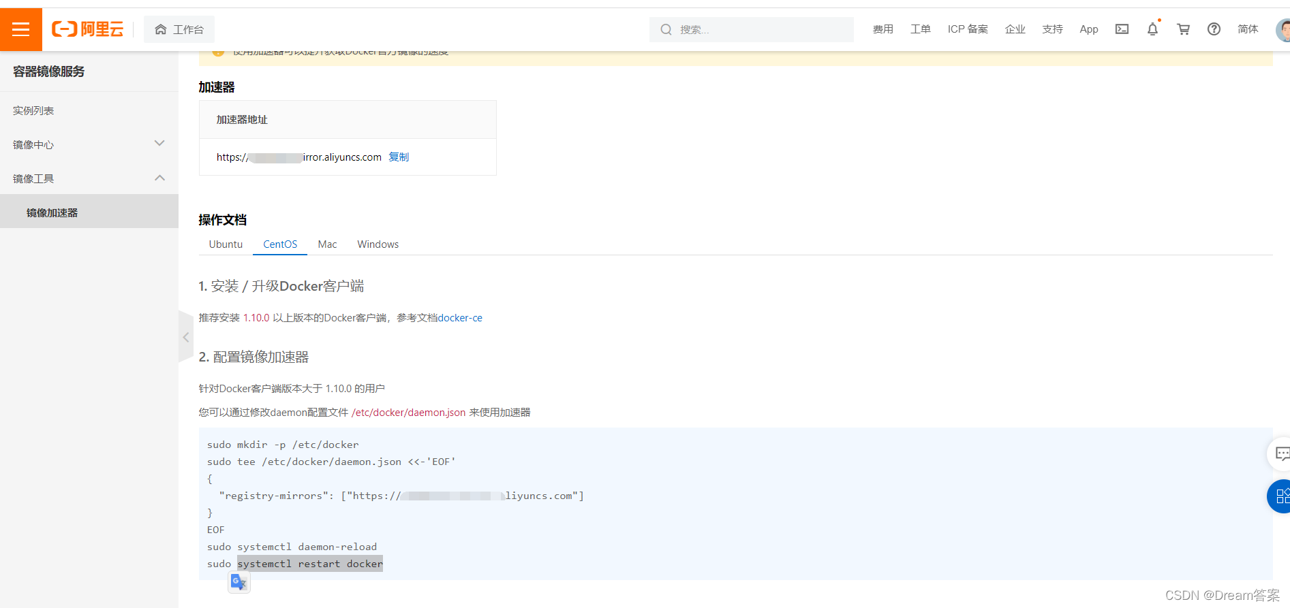Open the 企业 menu

1015,29
